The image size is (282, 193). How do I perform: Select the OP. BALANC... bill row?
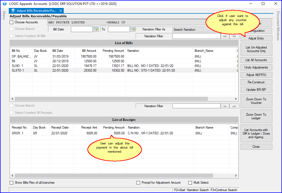(124, 56)
